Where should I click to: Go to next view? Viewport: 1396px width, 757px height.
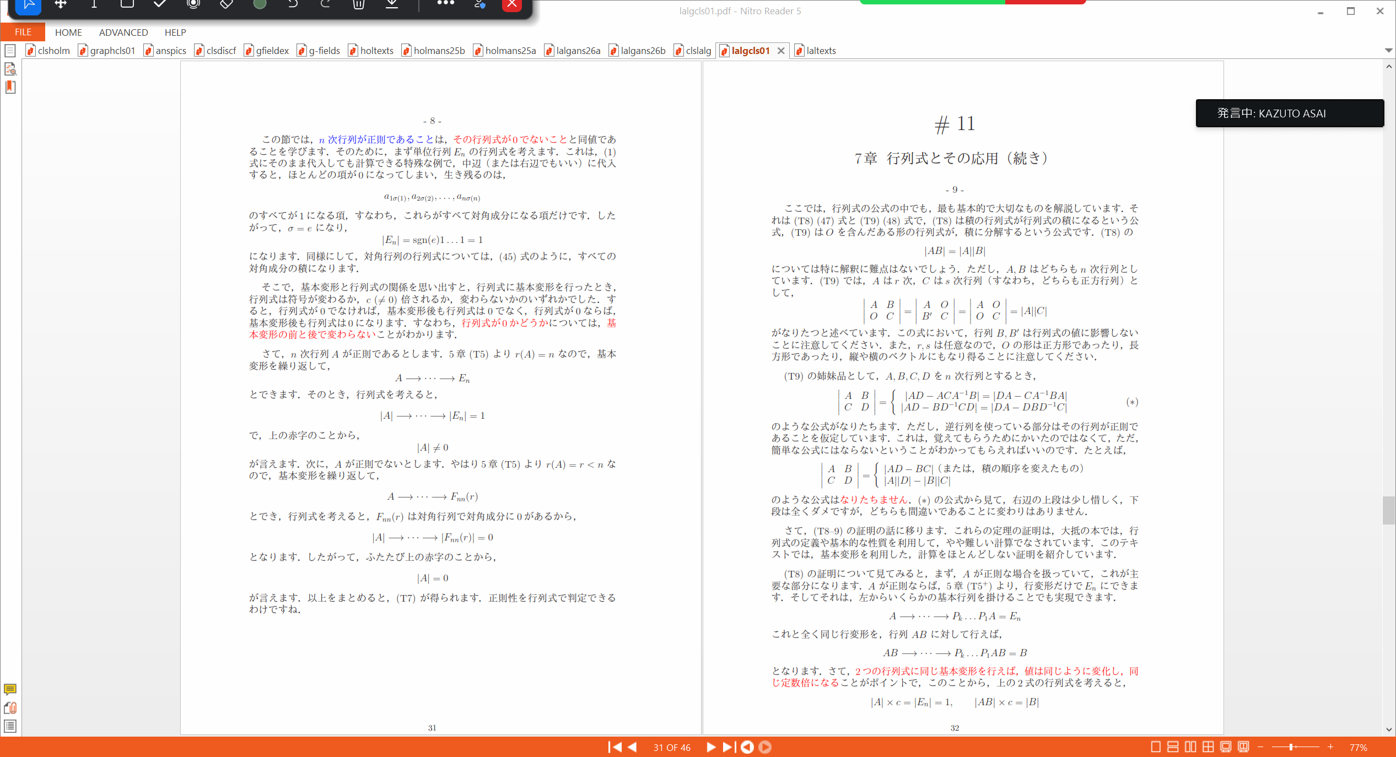tap(765, 747)
